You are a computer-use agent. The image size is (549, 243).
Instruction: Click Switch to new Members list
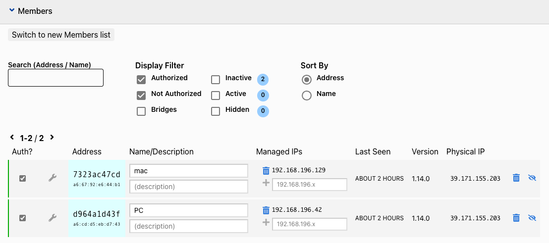coord(61,35)
